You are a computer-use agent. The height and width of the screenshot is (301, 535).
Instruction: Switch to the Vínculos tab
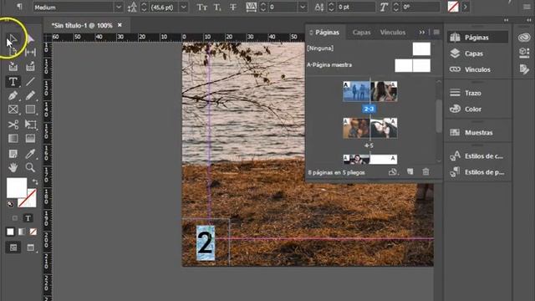pos(393,33)
